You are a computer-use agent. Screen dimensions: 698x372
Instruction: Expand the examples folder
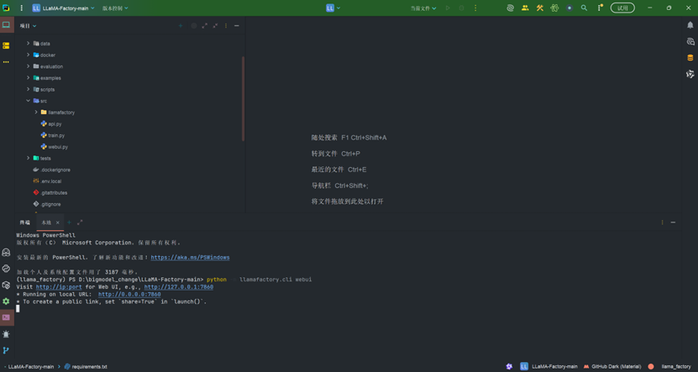pos(28,78)
